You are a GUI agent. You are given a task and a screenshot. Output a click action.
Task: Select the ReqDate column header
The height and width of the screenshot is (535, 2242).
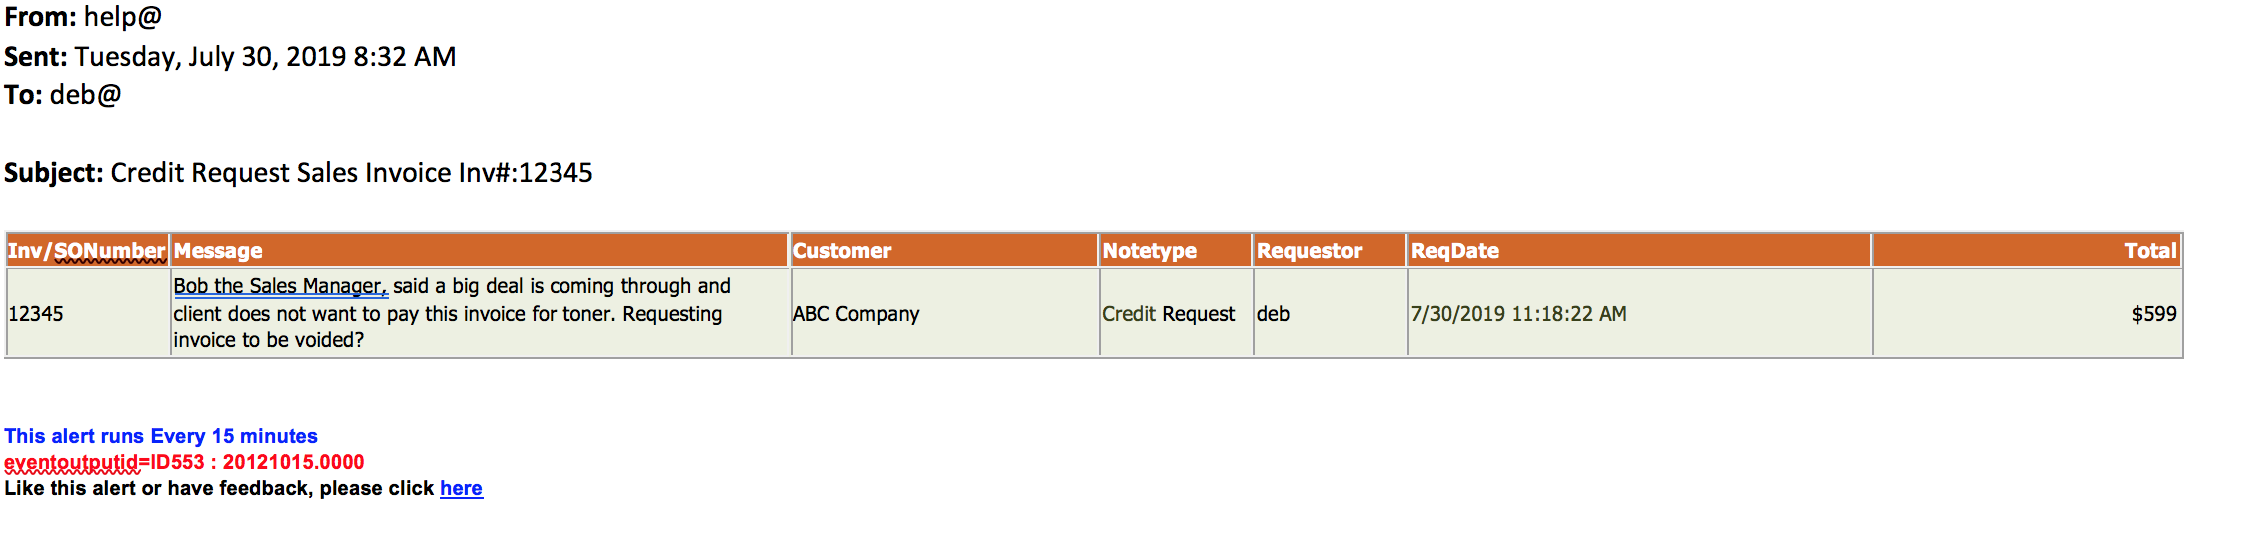click(1639, 250)
